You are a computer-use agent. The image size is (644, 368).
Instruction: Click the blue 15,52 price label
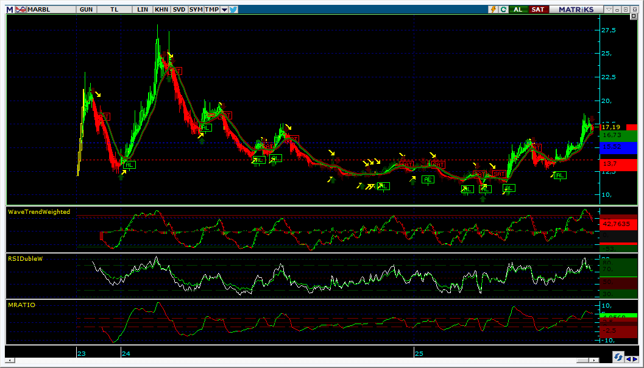pos(618,147)
